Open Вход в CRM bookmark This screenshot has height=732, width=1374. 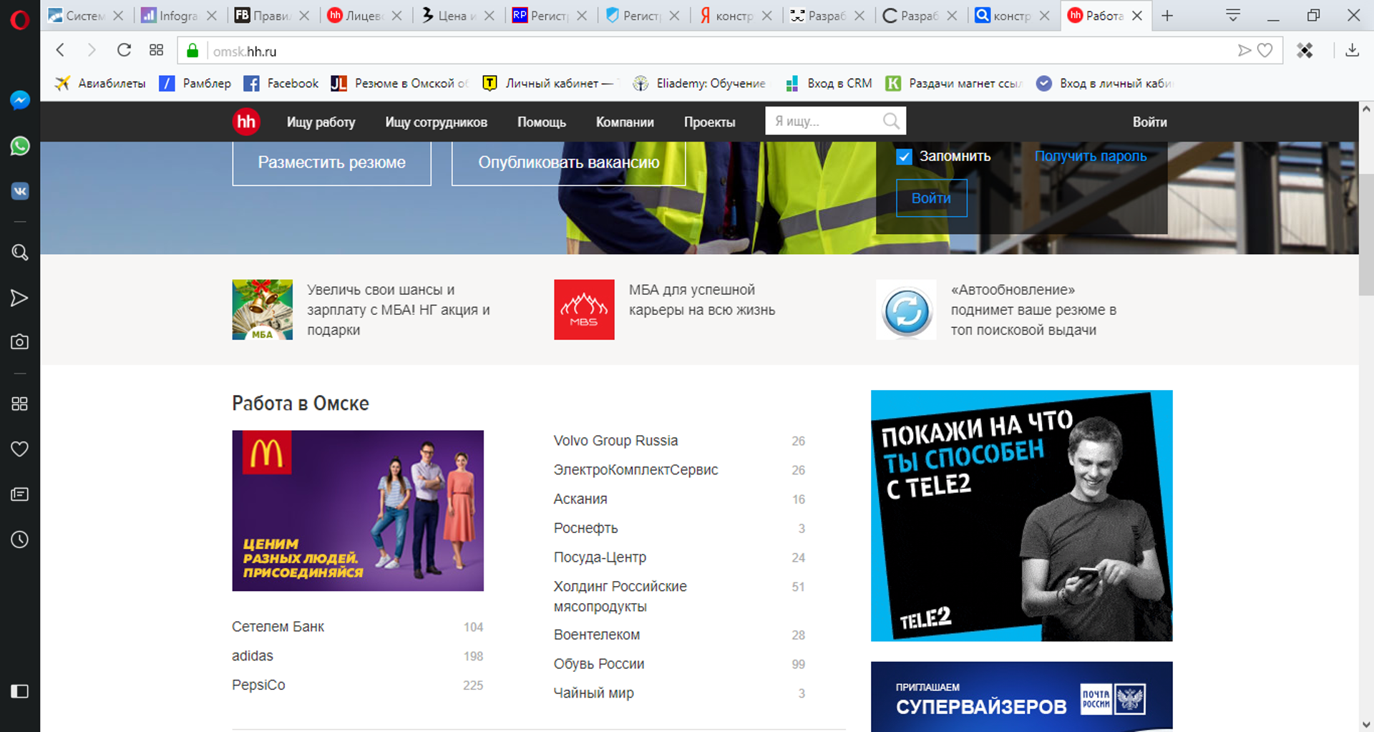(828, 83)
